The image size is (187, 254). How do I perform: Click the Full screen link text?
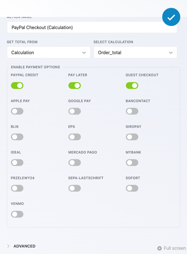(175, 248)
